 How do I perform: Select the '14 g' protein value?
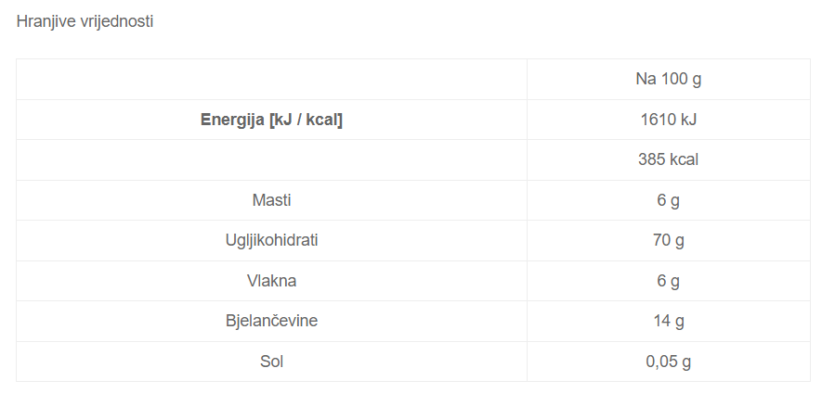(x=668, y=321)
